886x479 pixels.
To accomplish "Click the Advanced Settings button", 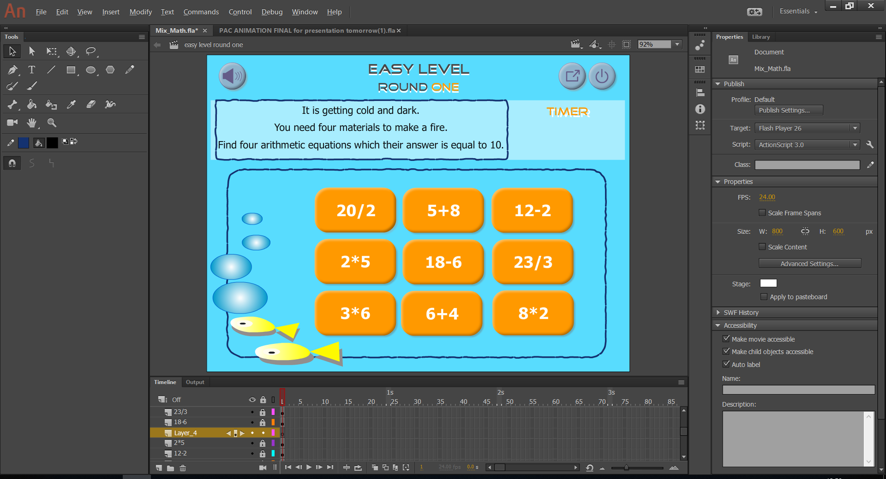I will 809,264.
